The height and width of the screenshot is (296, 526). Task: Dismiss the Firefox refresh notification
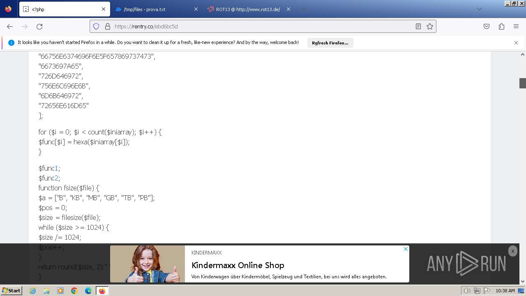(516, 43)
